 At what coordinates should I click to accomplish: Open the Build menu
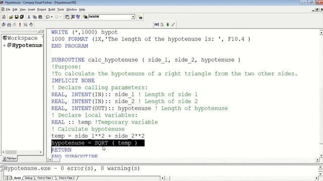[x=51, y=10]
